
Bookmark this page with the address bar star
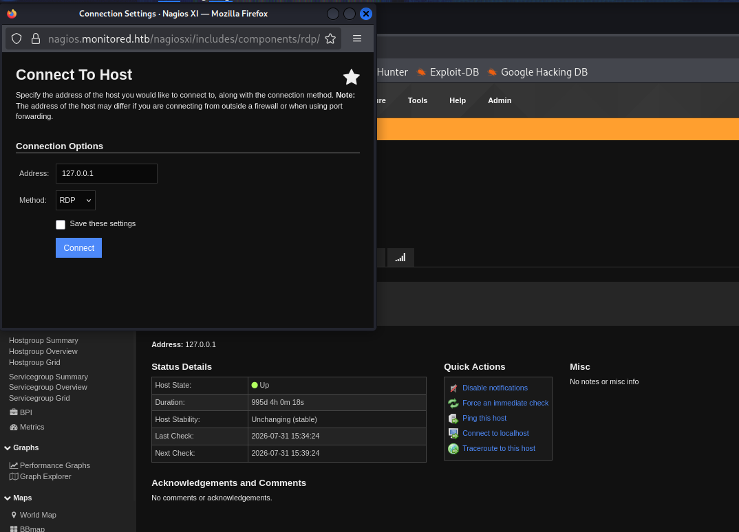coord(330,38)
